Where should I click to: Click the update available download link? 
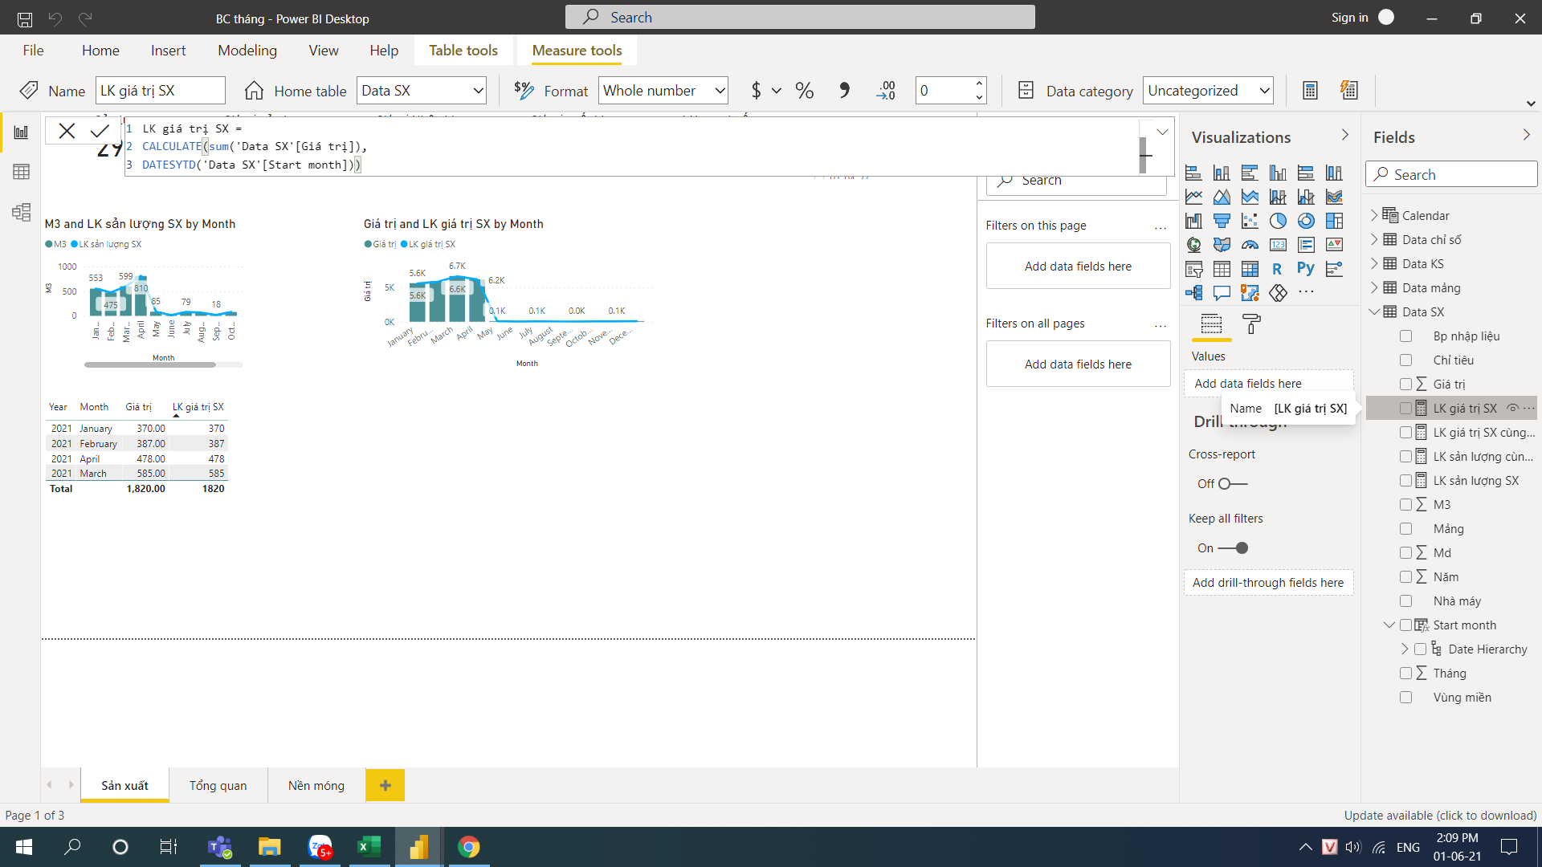(x=1440, y=815)
